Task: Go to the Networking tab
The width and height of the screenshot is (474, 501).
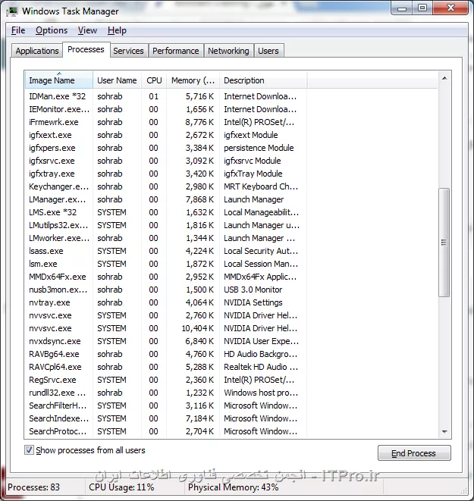Action: 228,51
